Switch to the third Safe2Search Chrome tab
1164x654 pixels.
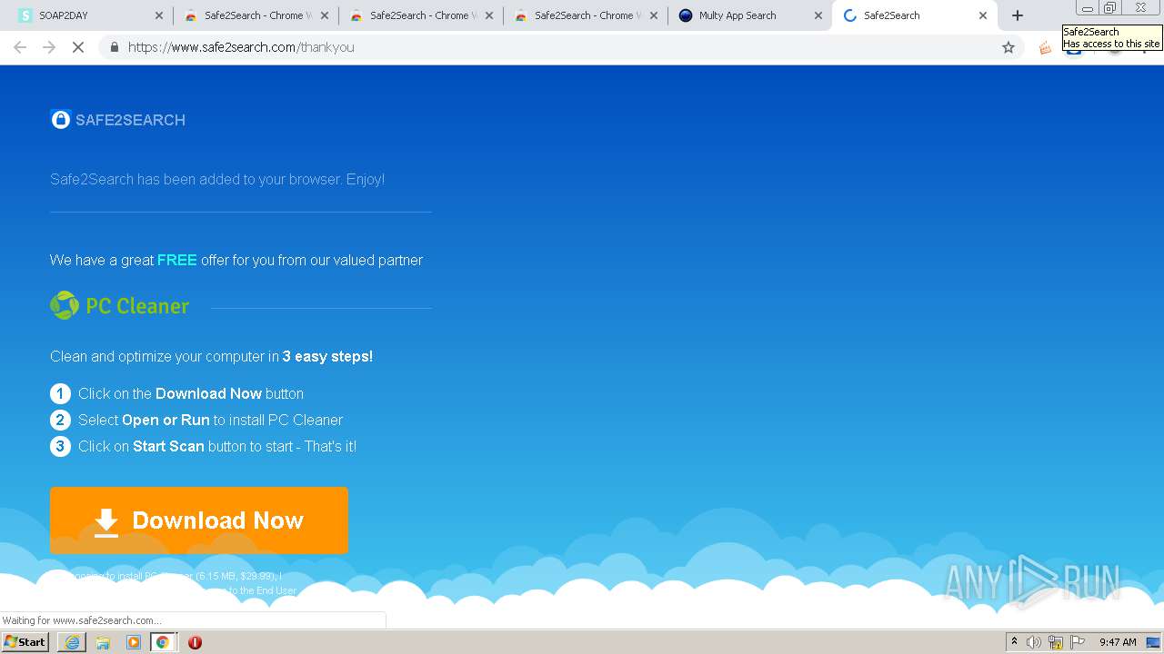(586, 15)
